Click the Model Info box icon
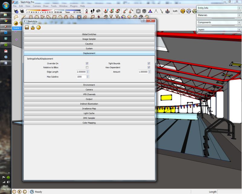 (16, 11)
